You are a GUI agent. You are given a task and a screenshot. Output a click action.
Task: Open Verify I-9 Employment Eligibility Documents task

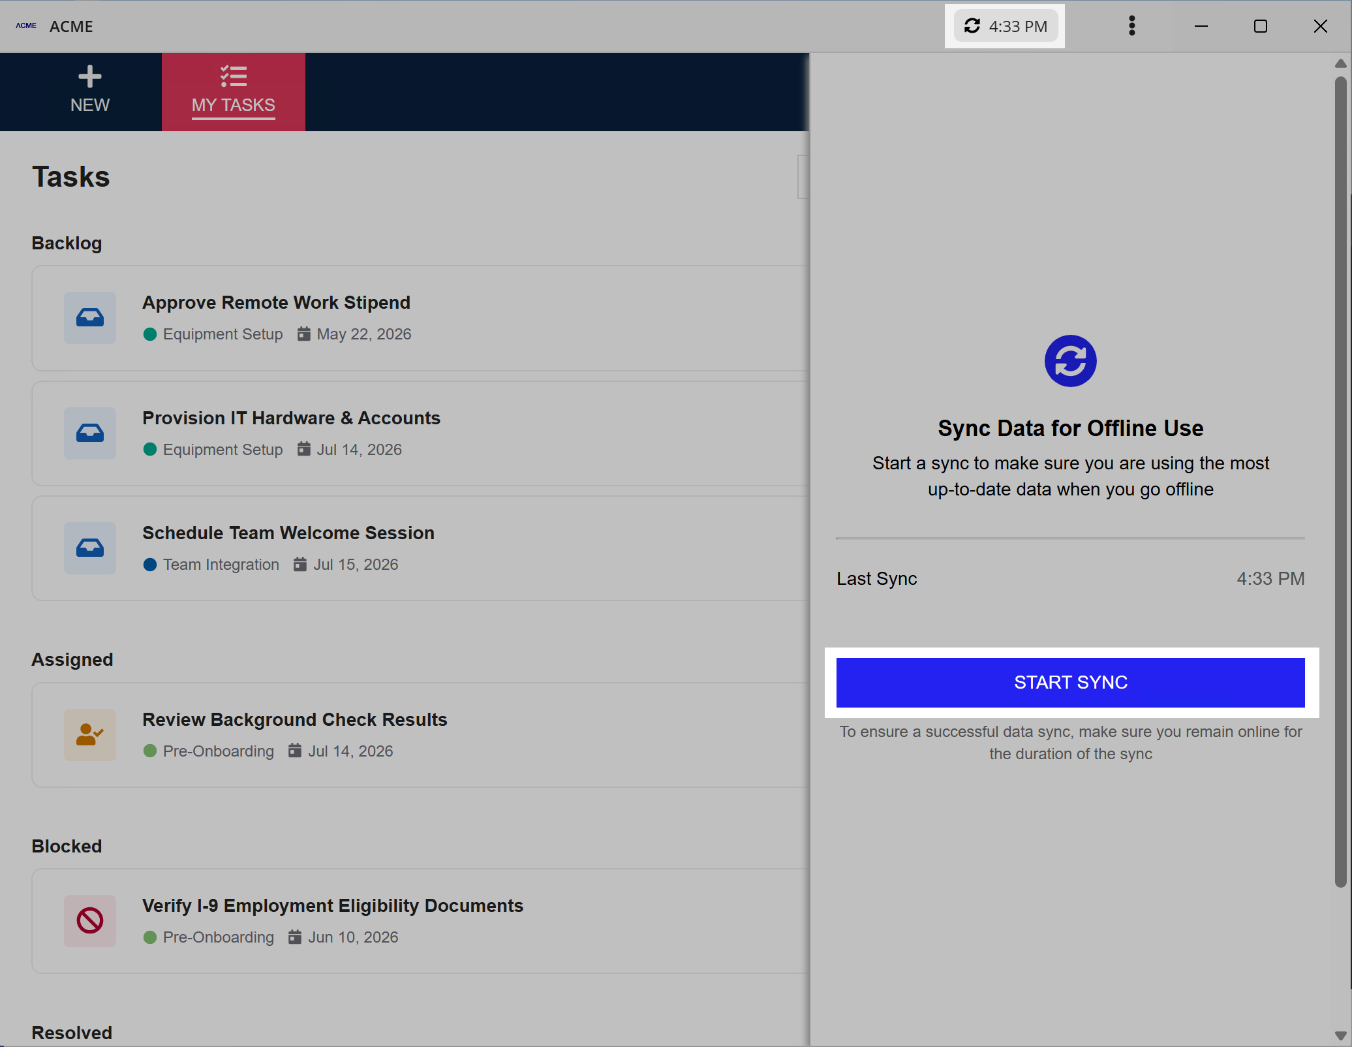coord(421,921)
